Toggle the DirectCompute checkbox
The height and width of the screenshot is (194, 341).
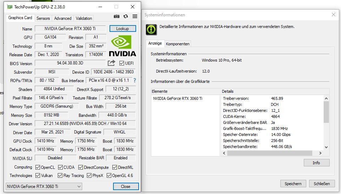point(81,167)
